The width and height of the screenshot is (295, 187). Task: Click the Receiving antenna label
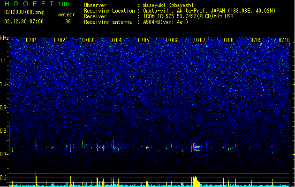[108, 22]
